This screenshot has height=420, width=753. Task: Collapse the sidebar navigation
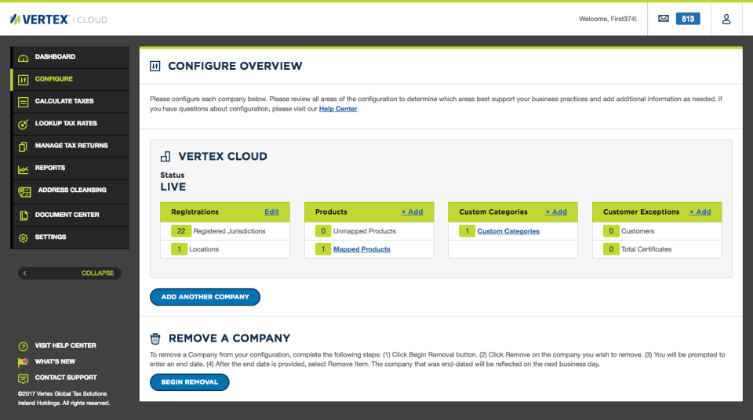(x=69, y=273)
